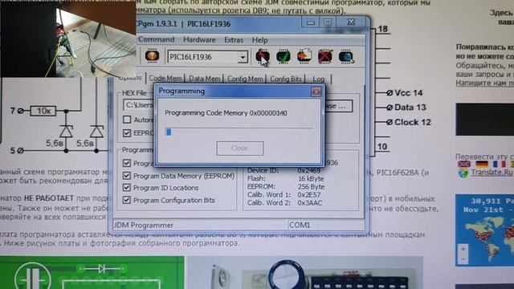Image resolution: width=514 pixels, height=289 pixels.
Task: Open the Extras menu
Action: coord(234,40)
